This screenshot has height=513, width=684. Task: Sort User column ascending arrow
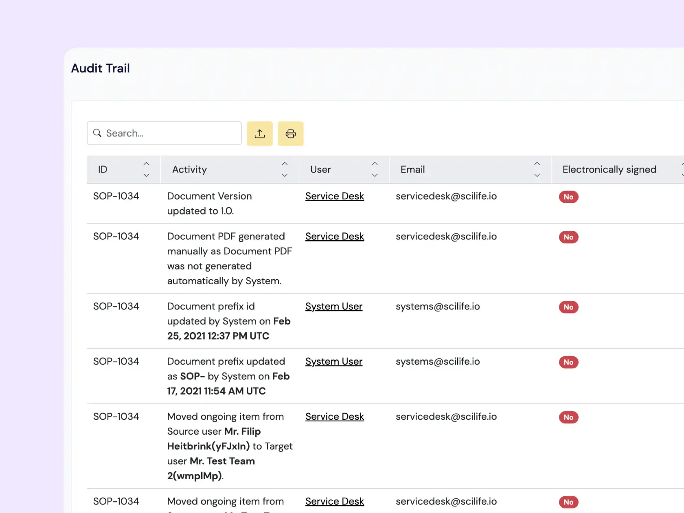click(x=375, y=164)
